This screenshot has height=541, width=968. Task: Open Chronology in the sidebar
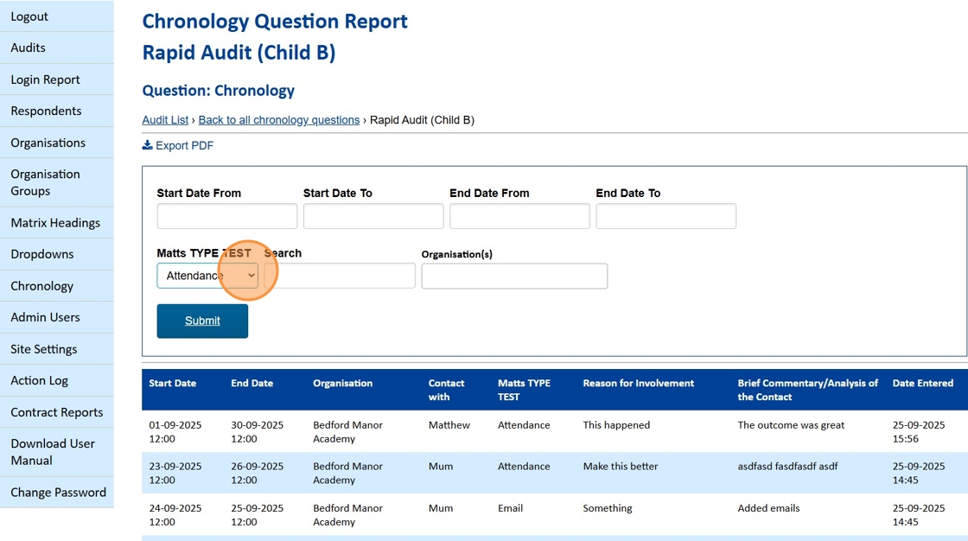click(57, 286)
